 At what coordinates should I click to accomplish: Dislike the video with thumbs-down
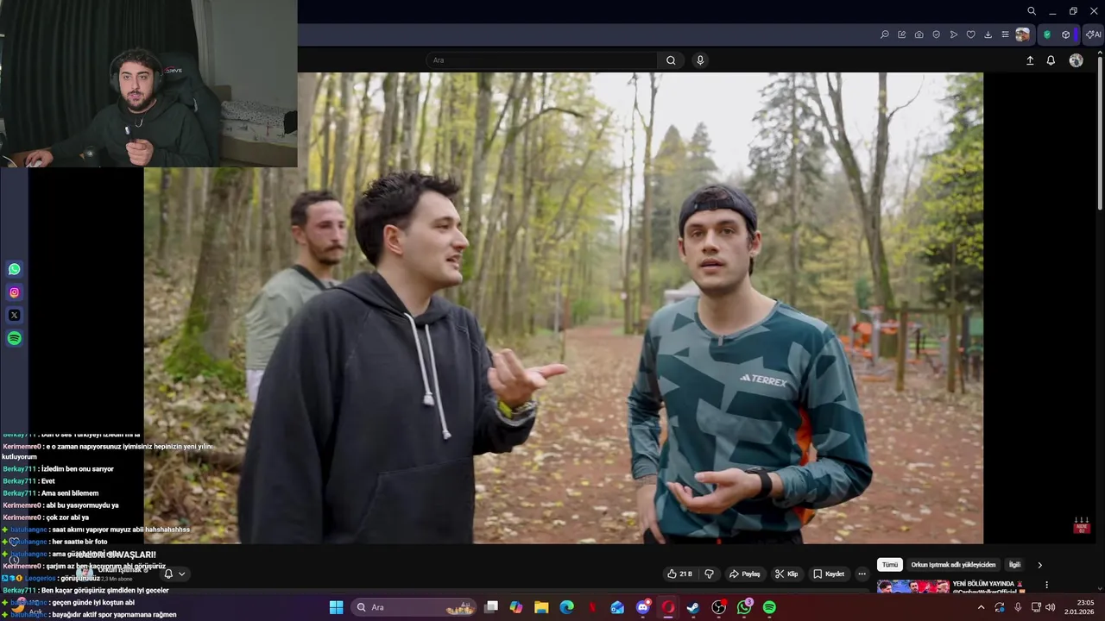click(709, 574)
